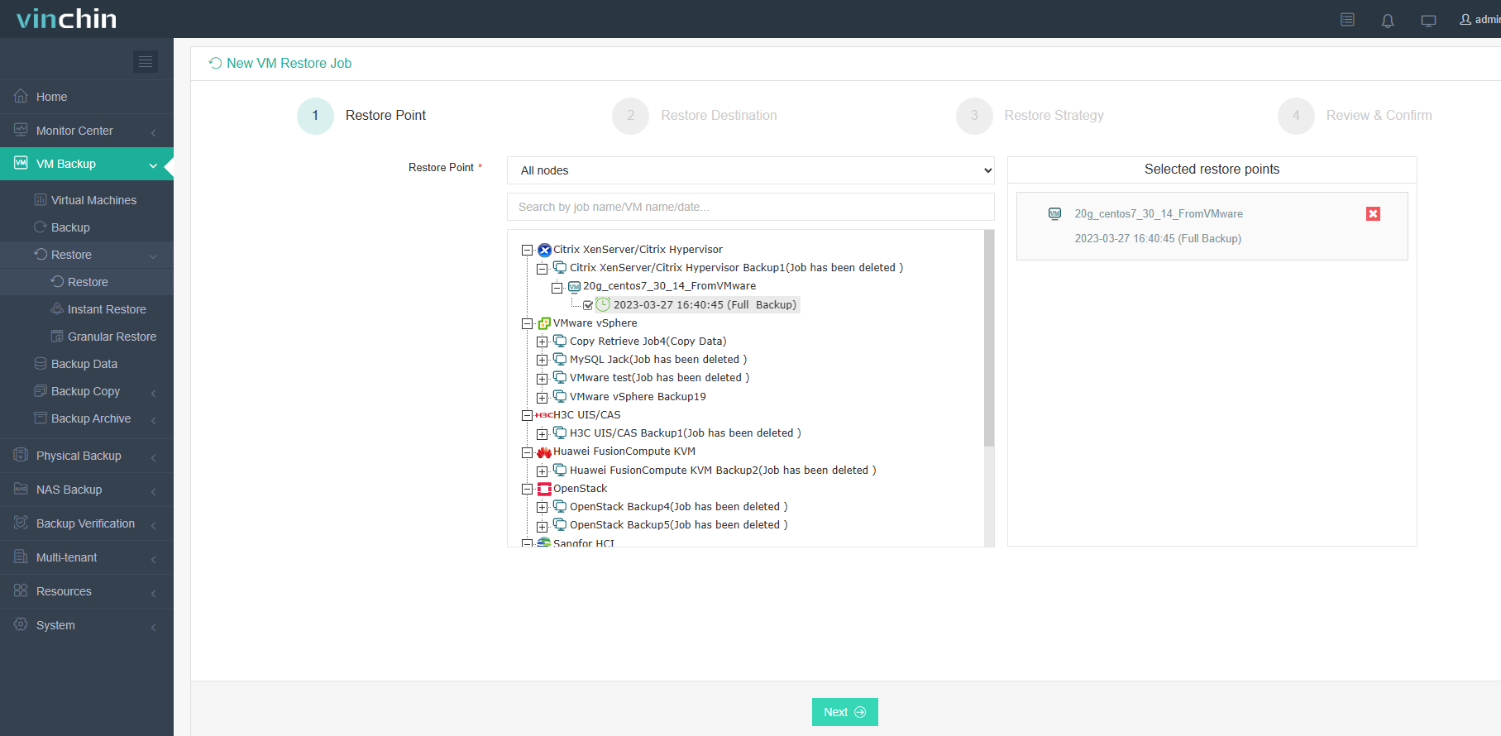Click the job icon beside Copy Retrieve Job4
This screenshot has height=736, width=1501.
[560, 341]
